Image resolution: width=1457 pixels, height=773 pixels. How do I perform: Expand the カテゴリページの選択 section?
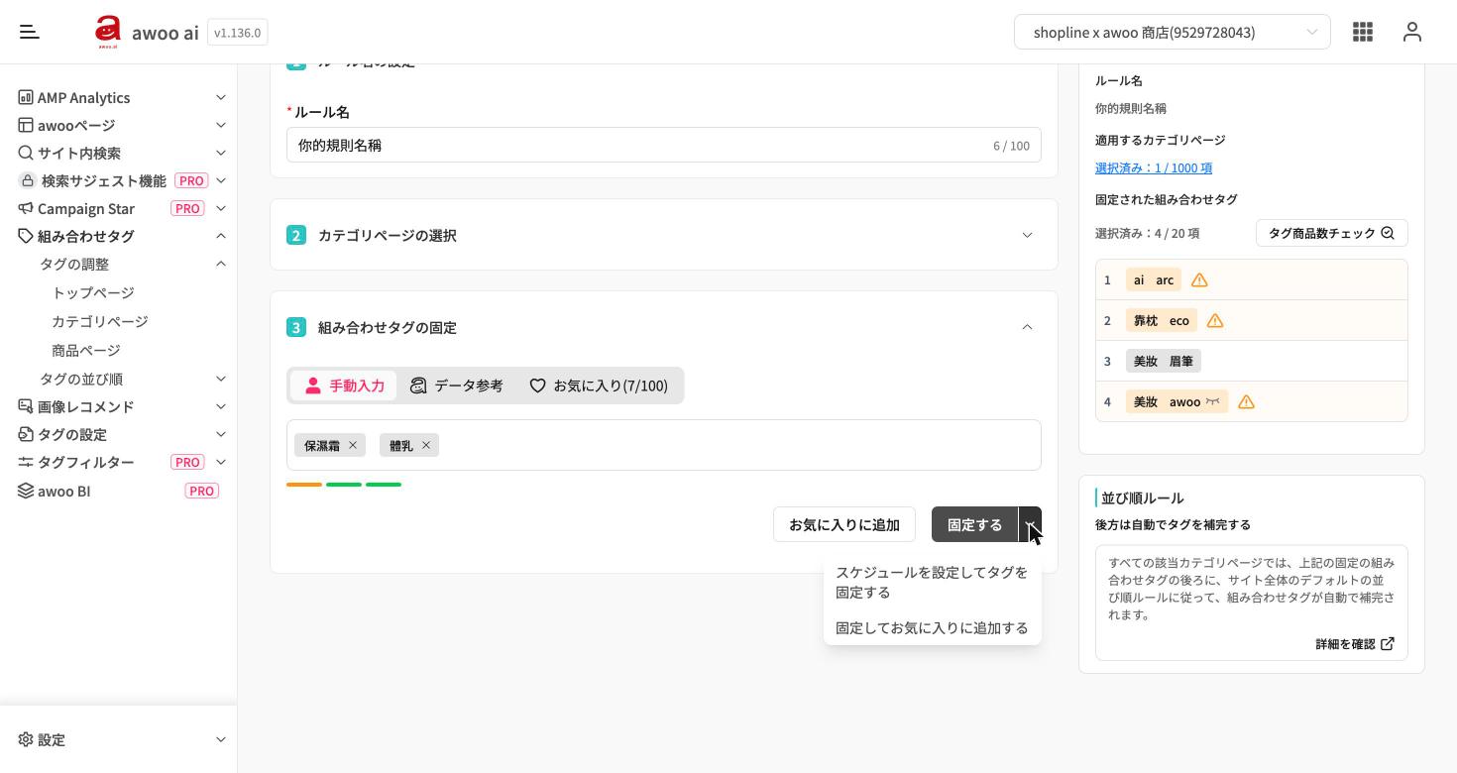tap(664, 235)
